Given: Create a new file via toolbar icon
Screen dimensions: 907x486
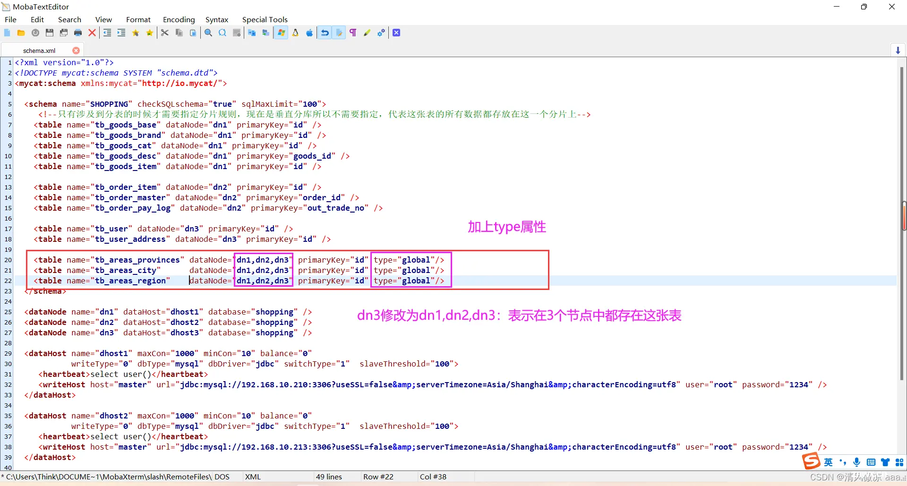Looking at the screenshot, I should point(7,33).
